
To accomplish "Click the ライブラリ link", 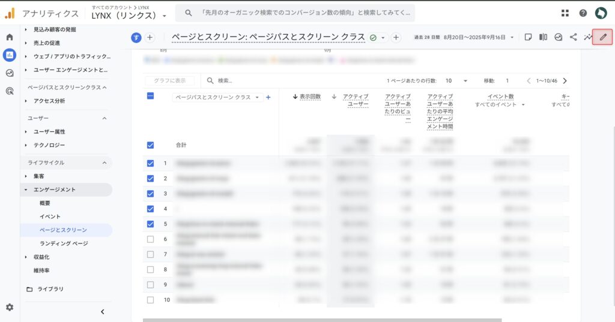I will pos(50,289).
